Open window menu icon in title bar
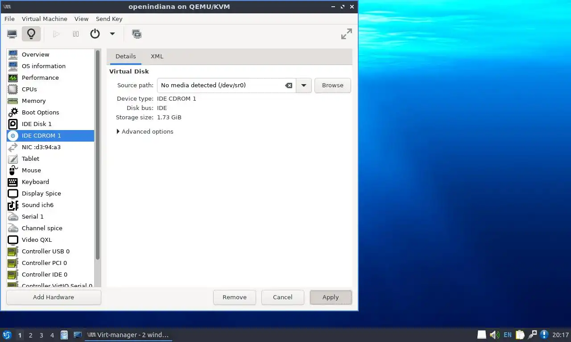Image resolution: width=571 pixels, height=342 pixels. [x=7, y=7]
